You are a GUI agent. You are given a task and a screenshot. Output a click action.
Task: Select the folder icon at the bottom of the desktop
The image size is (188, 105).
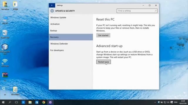pyautogui.click(x=15, y=91)
